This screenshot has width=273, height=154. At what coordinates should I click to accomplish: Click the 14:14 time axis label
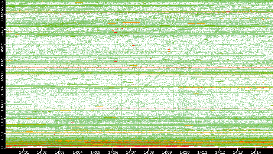click(x=256, y=152)
